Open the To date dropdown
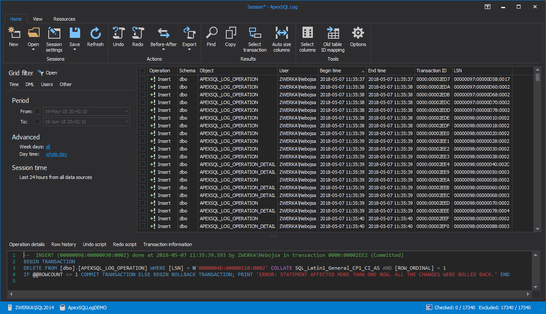The image size is (546, 314). coord(126,122)
